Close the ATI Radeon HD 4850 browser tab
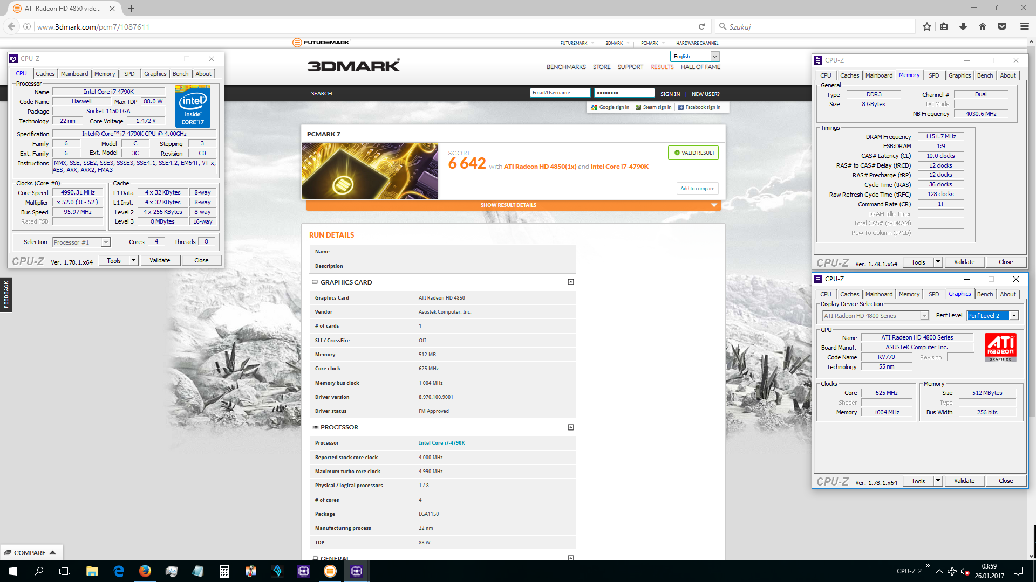The width and height of the screenshot is (1036, 582). pos(112,9)
